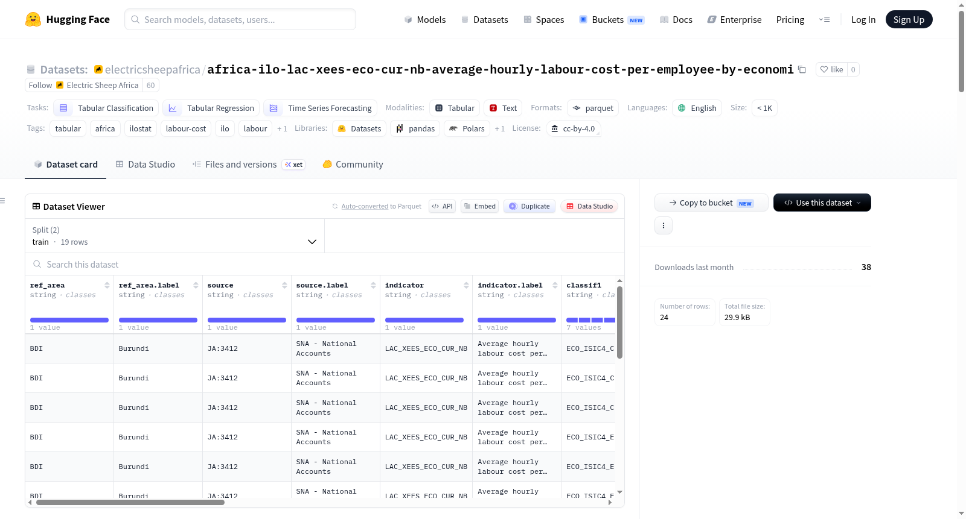Click the sort icon on source.label column
Viewport: 966px width, 519px height.
click(373, 285)
